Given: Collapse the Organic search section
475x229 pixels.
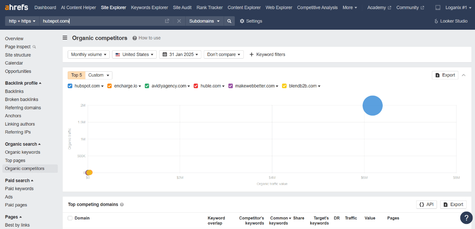Looking at the screenshot, I should [x=23, y=144].
